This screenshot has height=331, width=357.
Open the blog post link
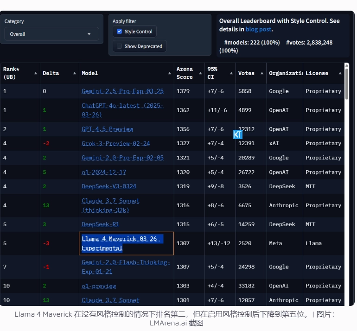258,29
